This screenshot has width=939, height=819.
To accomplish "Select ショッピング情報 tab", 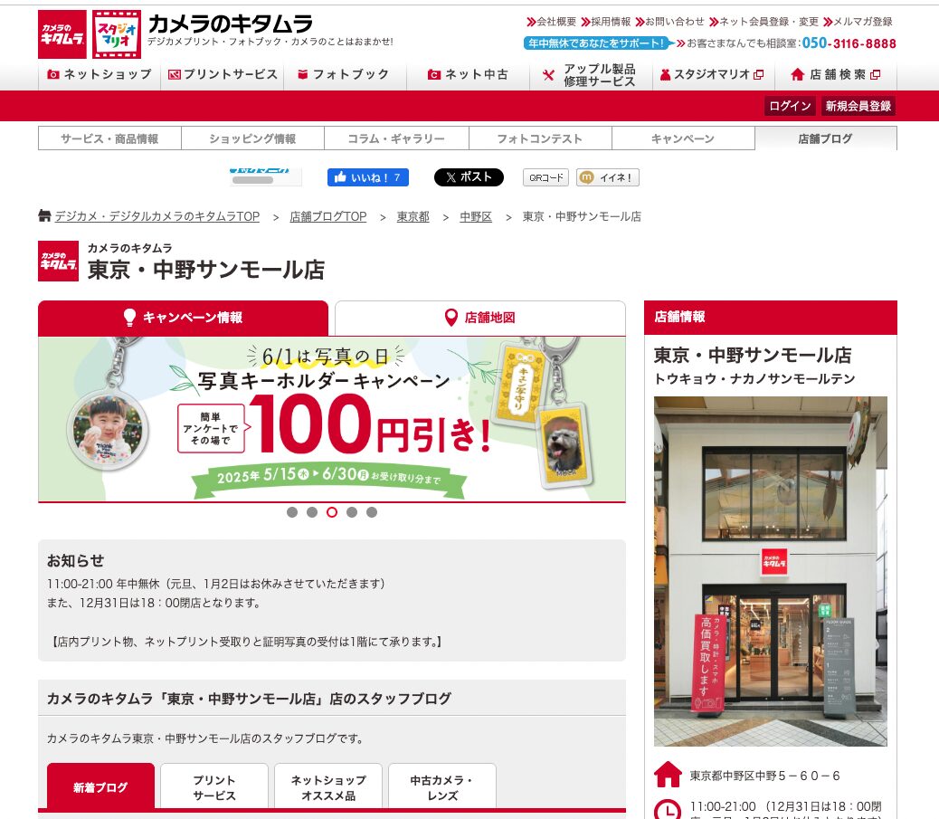I will [252, 138].
